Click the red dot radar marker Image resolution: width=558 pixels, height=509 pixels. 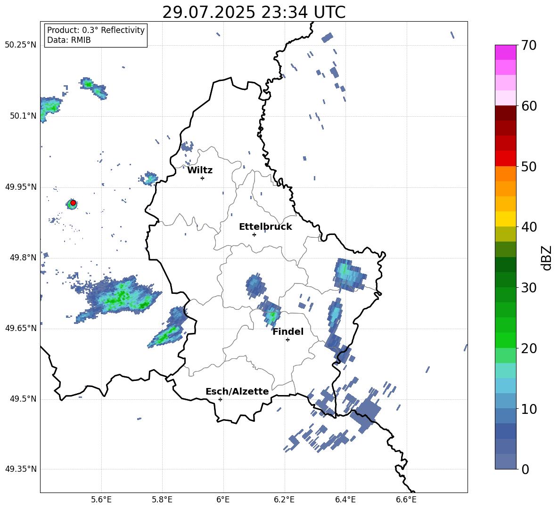tap(73, 202)
